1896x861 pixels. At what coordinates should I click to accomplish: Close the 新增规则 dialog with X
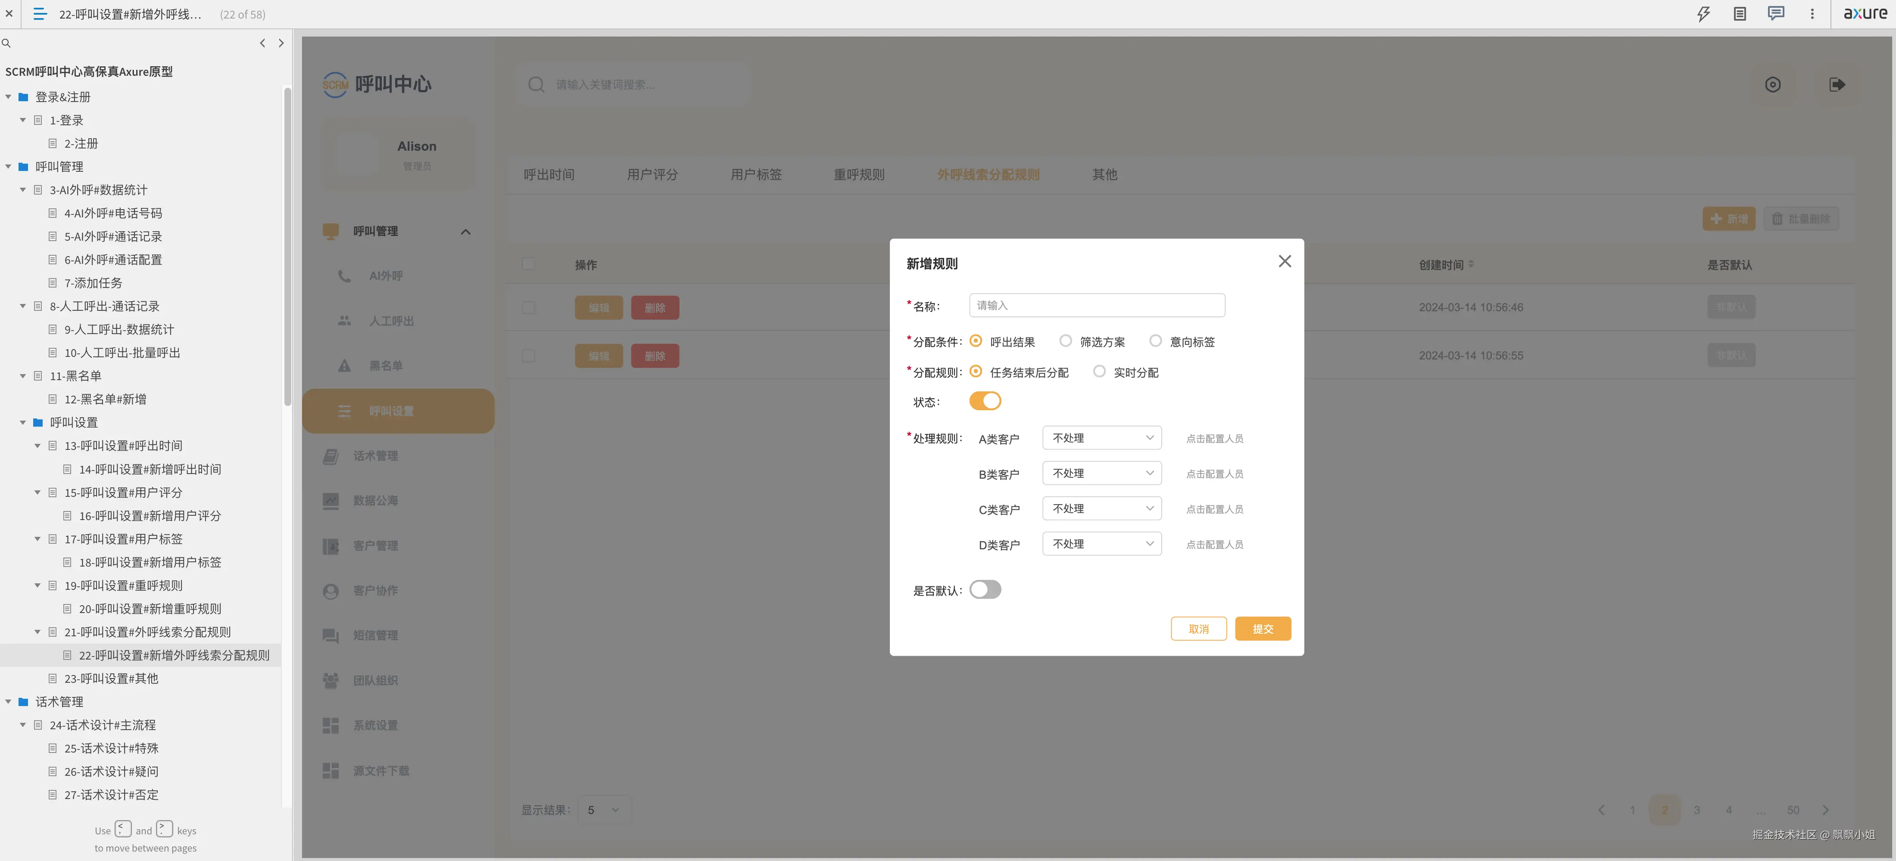point(1285,261)
